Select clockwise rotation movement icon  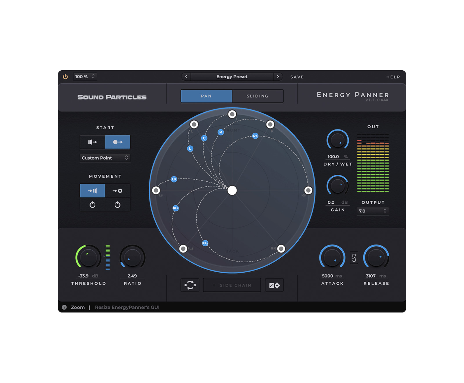93,205
